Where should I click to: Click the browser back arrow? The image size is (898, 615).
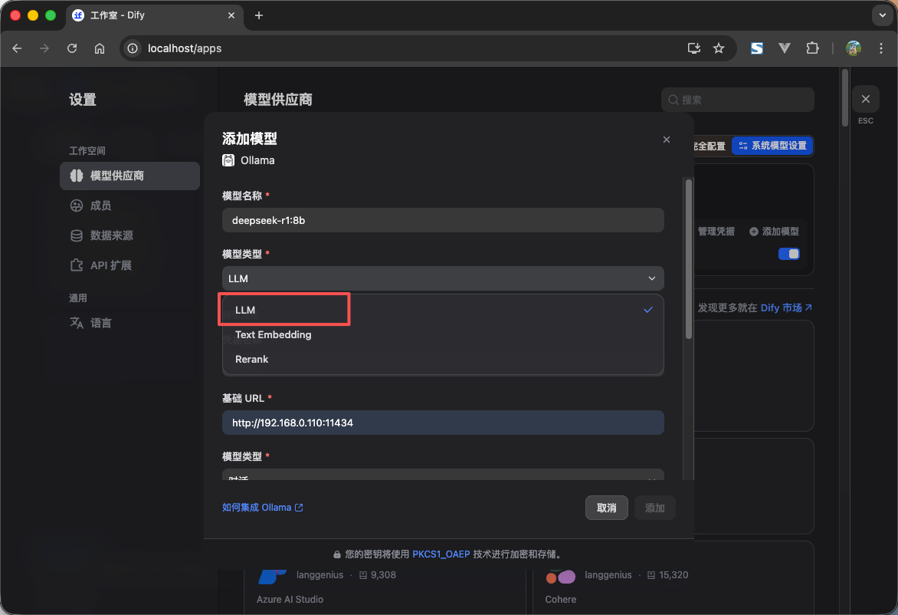(17, 48)
